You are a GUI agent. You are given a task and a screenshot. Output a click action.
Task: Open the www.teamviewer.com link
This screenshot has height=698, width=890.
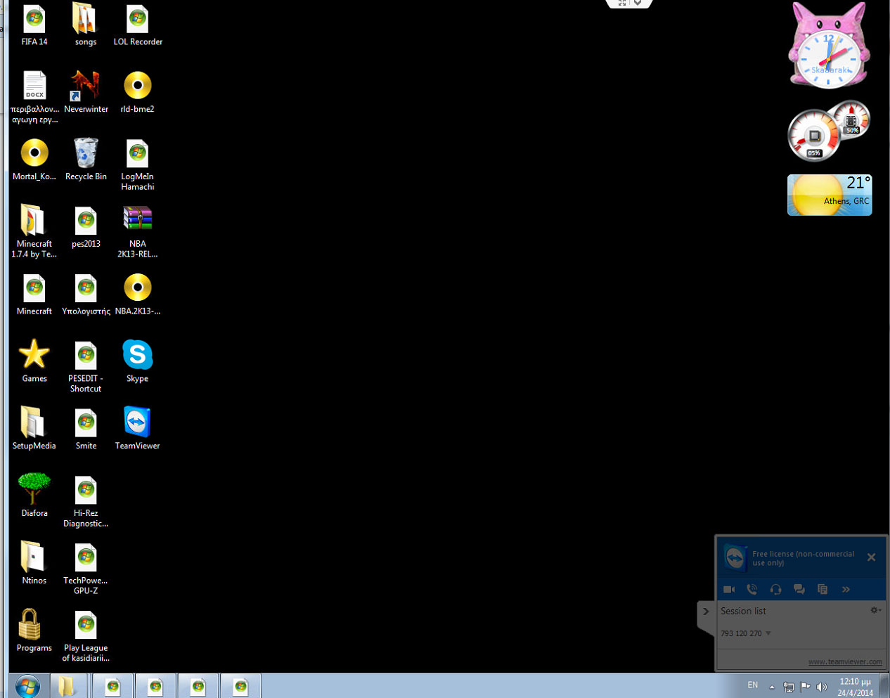click(845, 661)
